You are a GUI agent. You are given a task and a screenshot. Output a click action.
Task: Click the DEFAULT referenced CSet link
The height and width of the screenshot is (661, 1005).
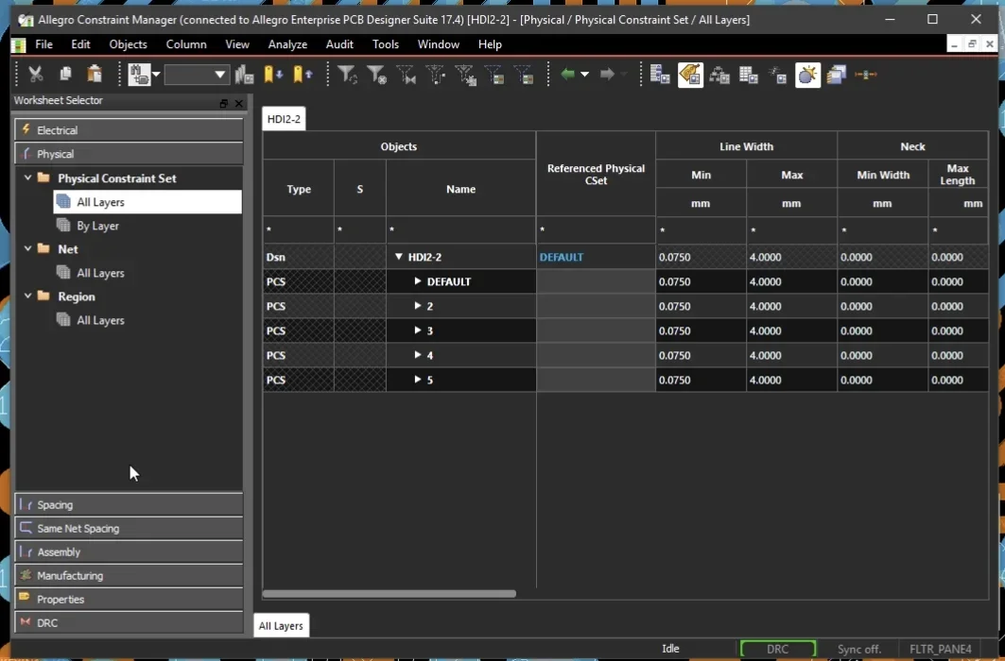[562, 257]
